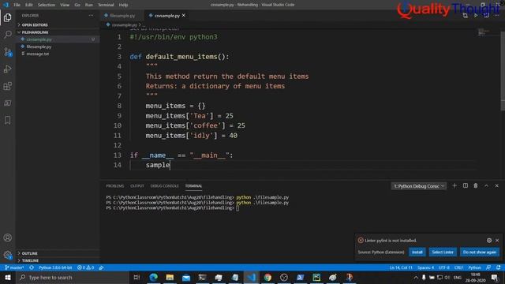Run Python file with play icon
Viewport: 505px width, 284px height.
pyautogui.click(x=476, y=16)
